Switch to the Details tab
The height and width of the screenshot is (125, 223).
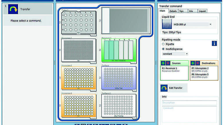[x=173, y=11]
